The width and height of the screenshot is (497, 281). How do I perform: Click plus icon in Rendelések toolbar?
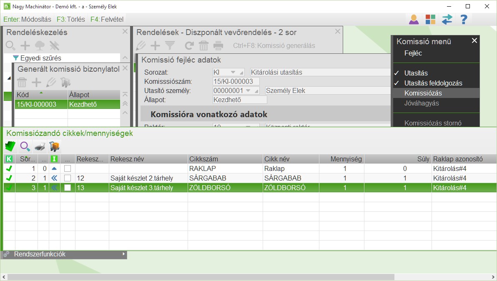(155, 45)
